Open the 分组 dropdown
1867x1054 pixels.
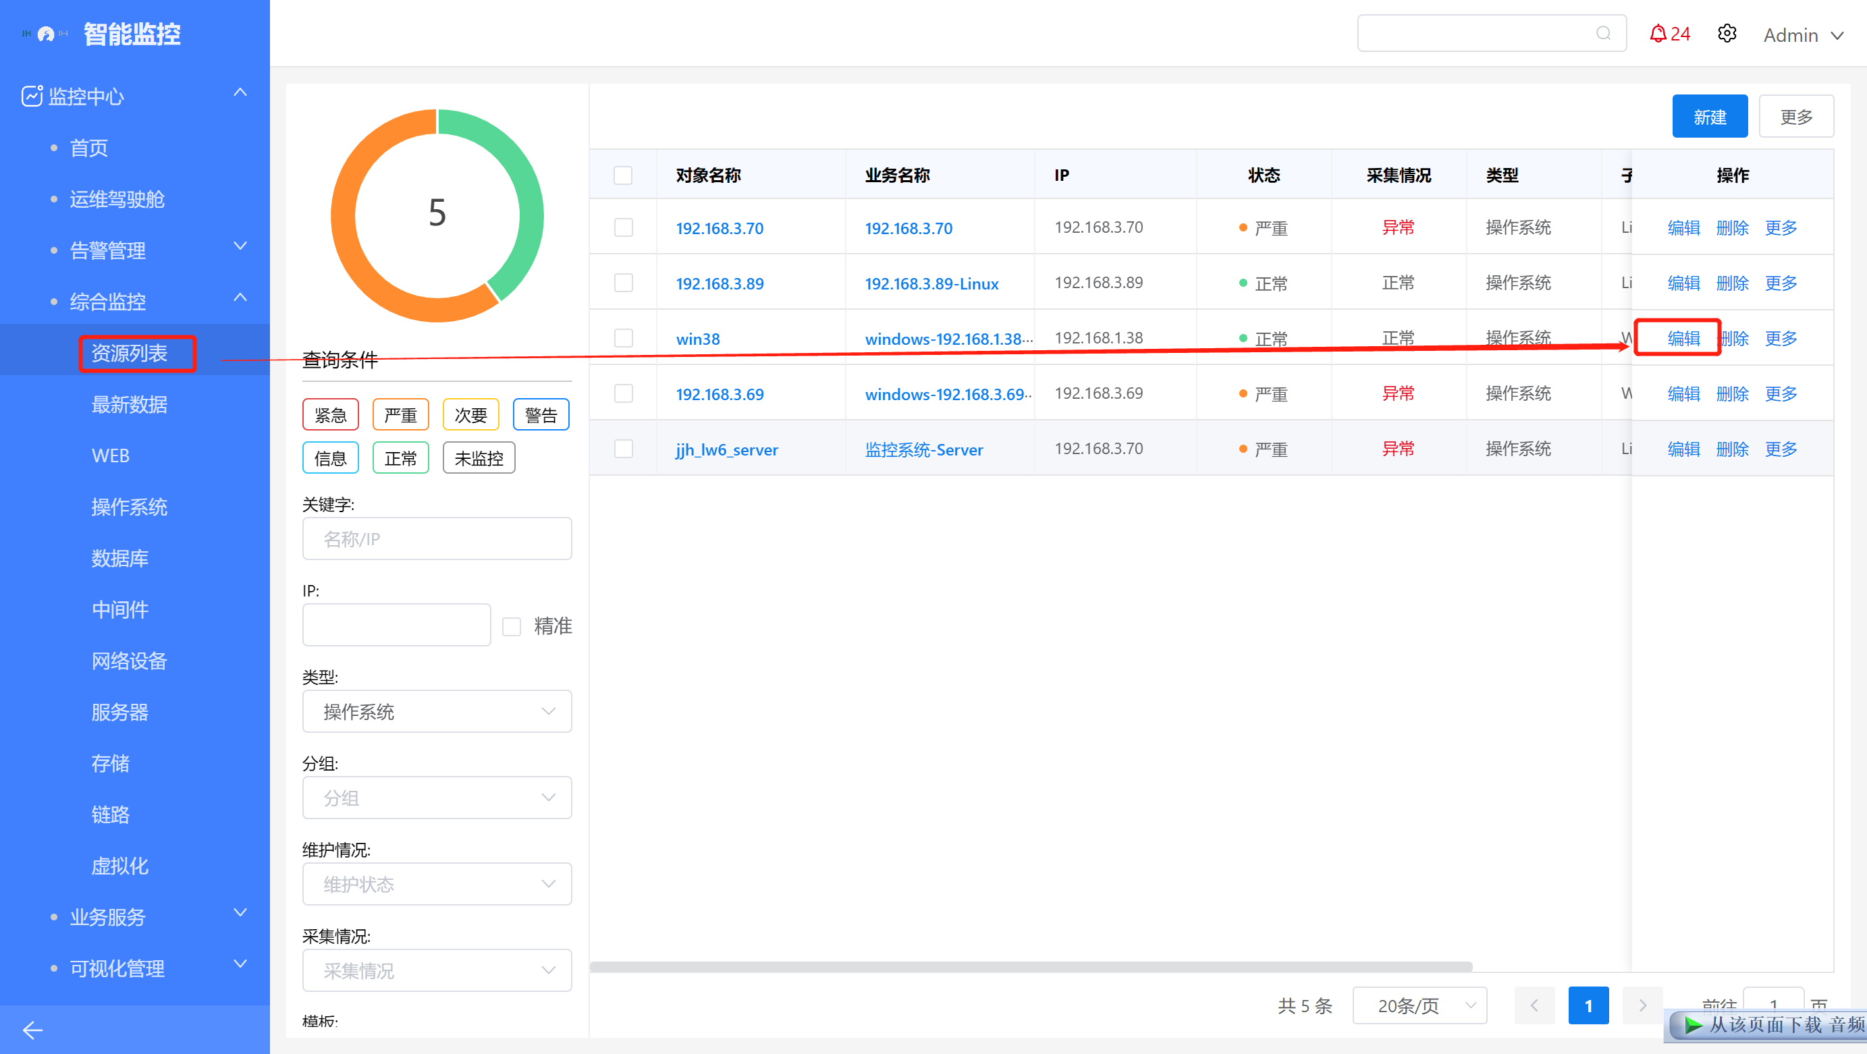tap(437, 798)
